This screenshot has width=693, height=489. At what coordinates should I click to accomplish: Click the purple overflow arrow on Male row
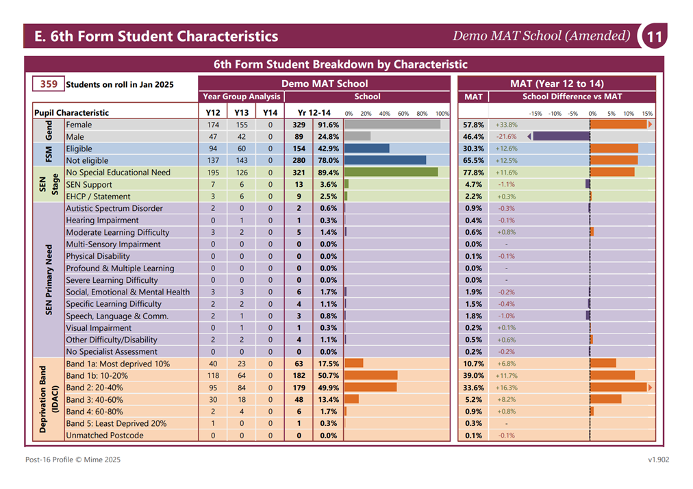(x=529, y=136)
